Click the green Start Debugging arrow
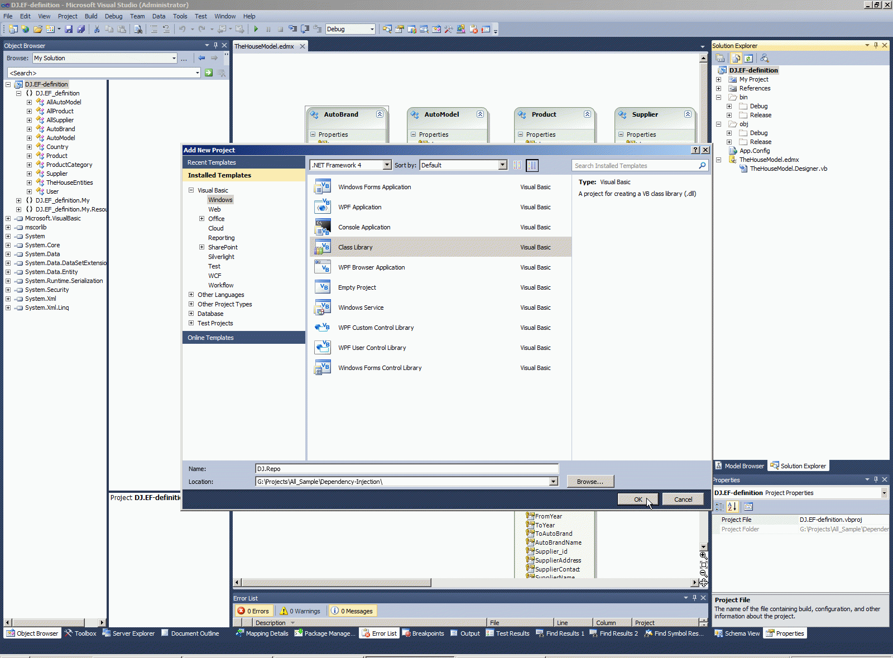This screenshot has width=893, height=658. (256, 29)
